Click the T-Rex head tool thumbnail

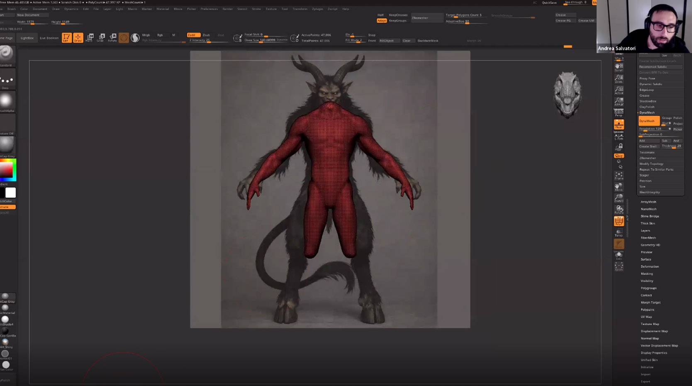pyautogui.click(x=568, y=94)
